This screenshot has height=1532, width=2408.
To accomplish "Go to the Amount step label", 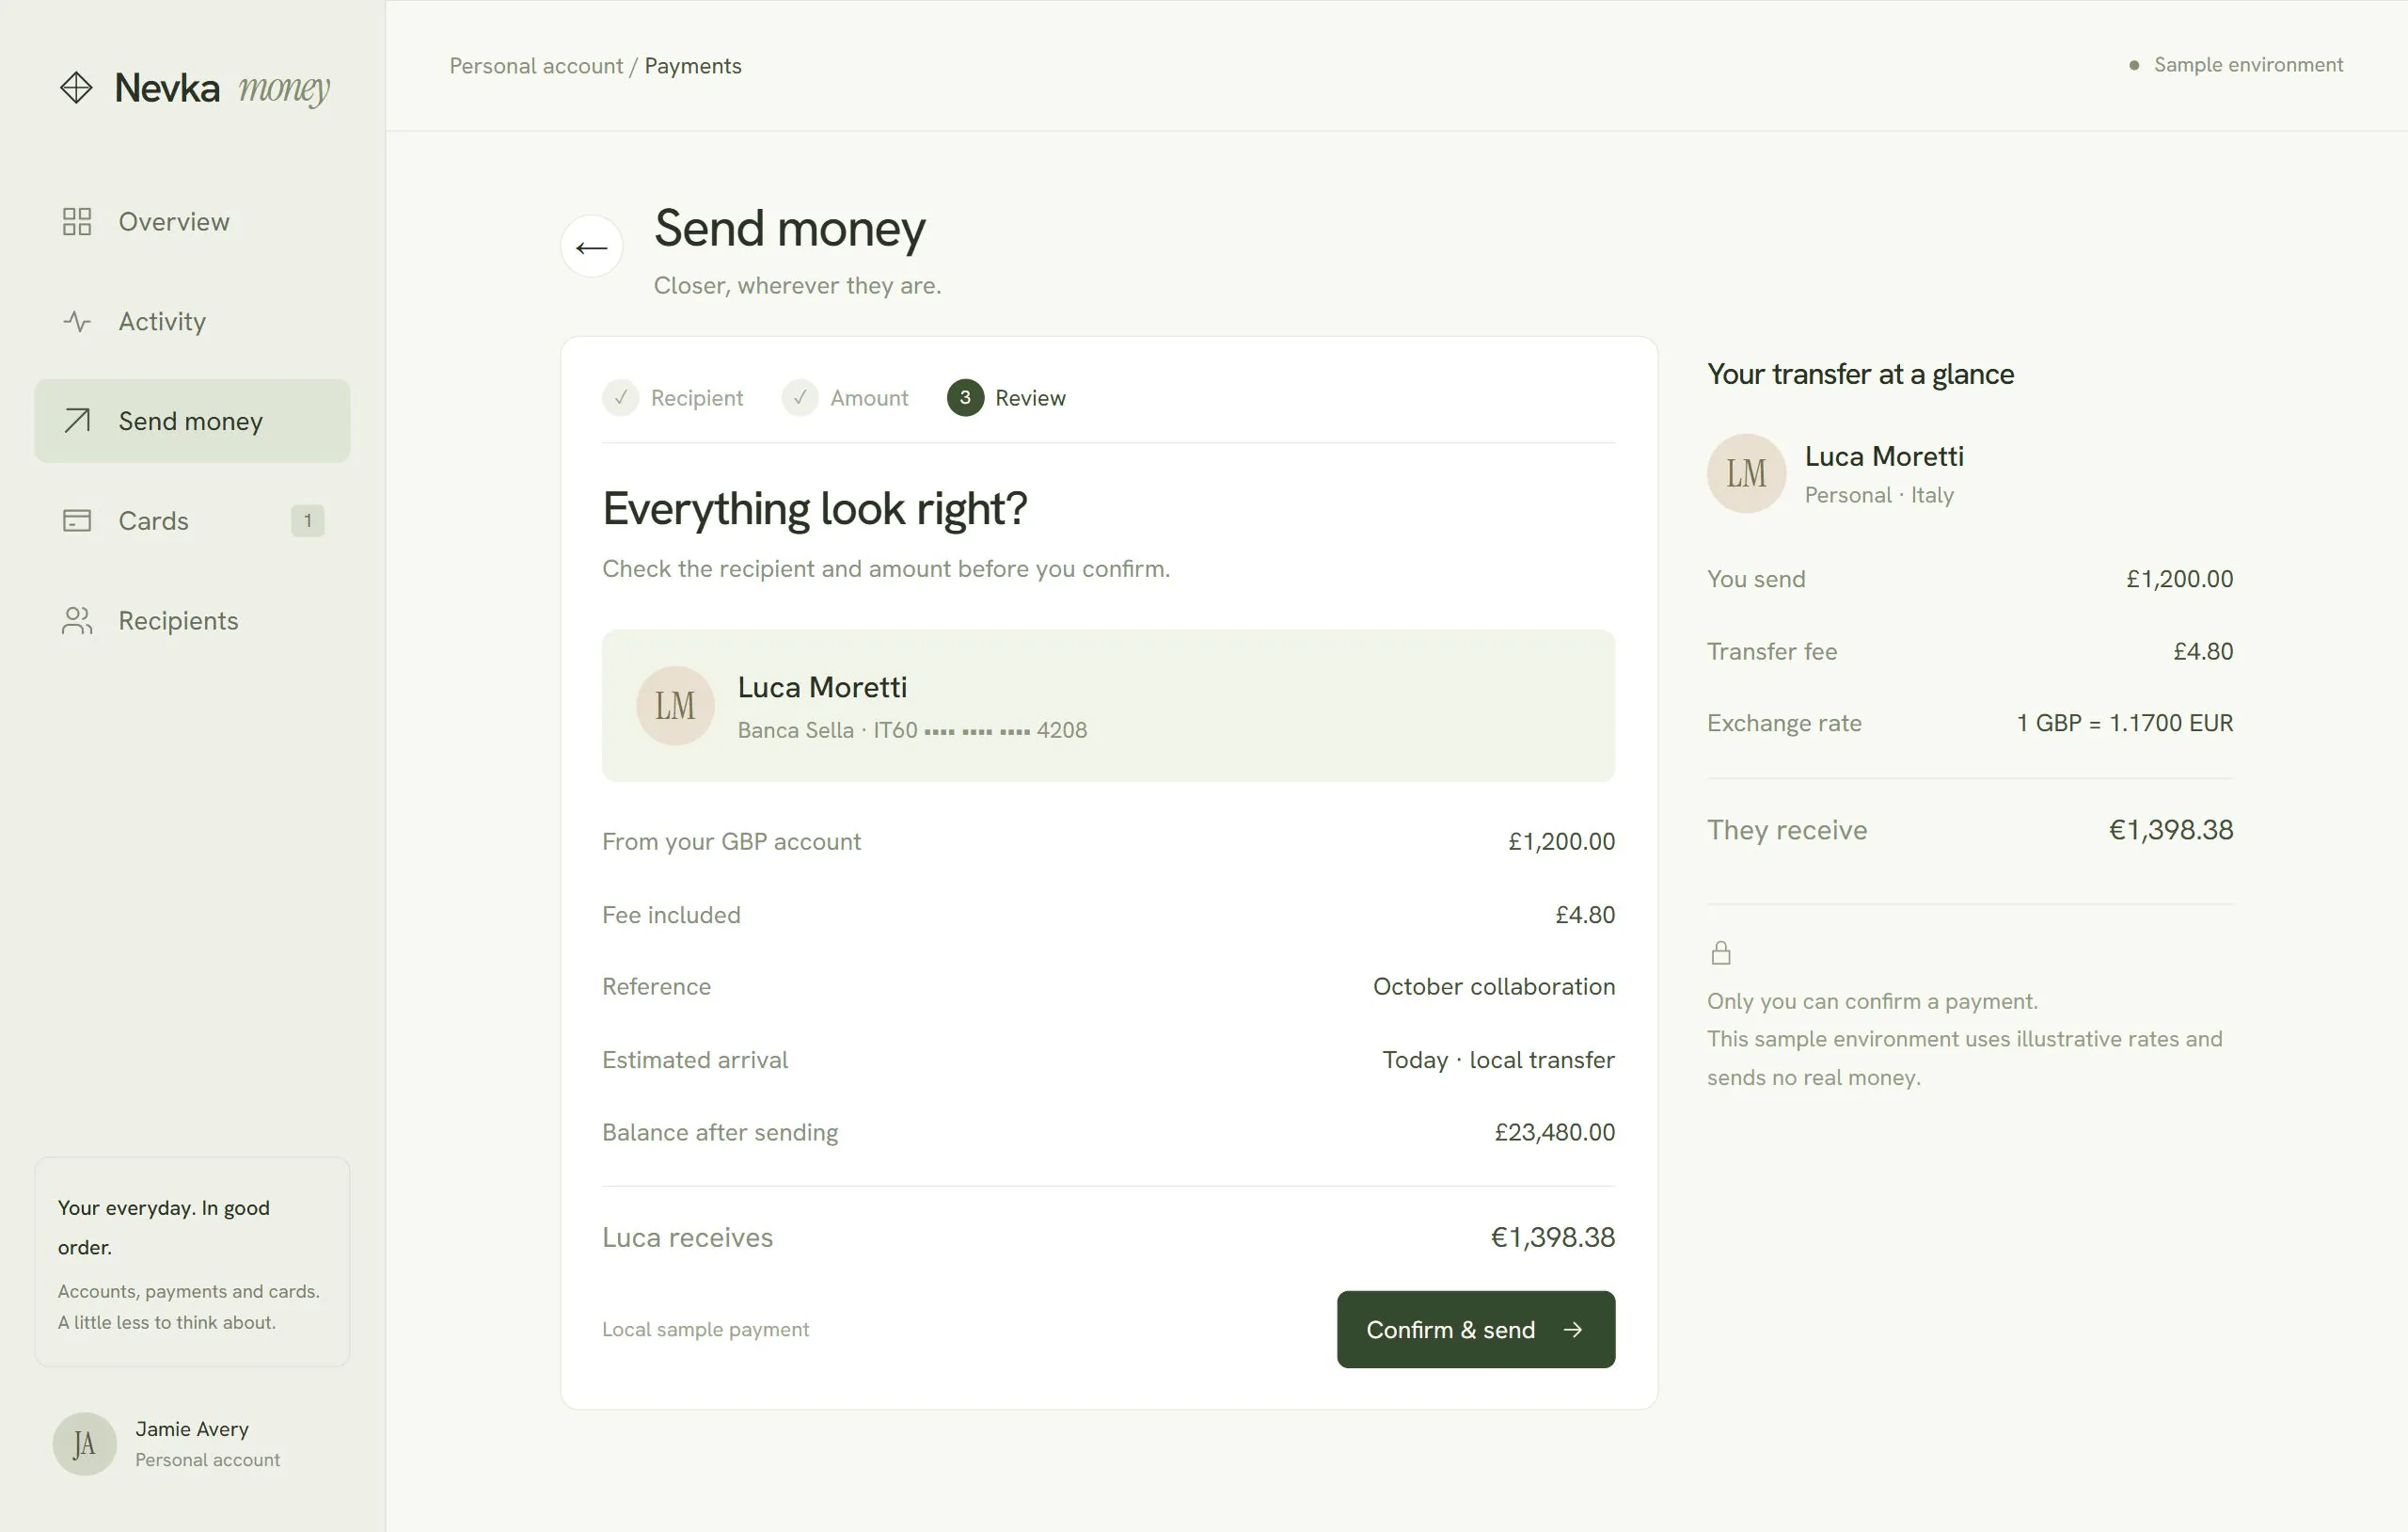I will click(869, 398).
